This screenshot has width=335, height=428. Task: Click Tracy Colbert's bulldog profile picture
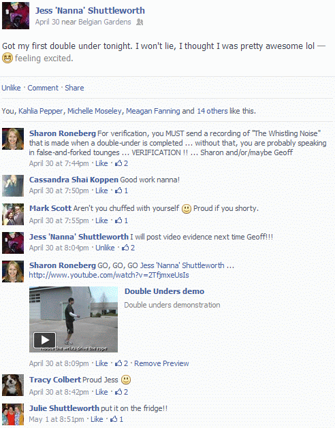[x=13, y=385]
